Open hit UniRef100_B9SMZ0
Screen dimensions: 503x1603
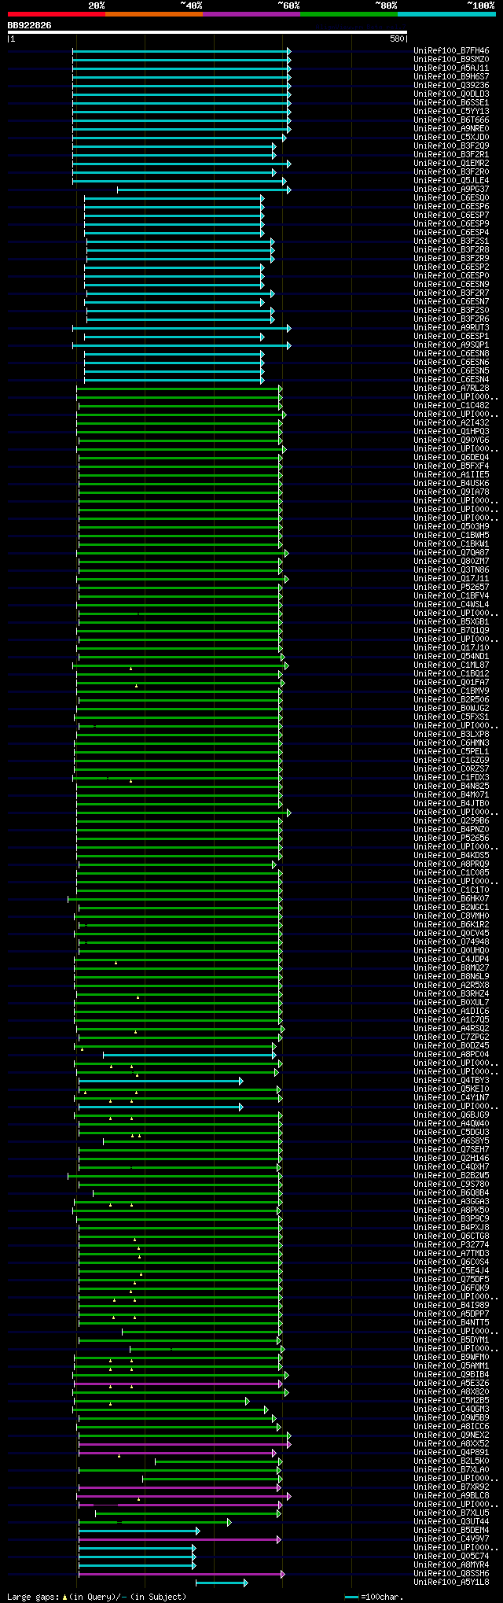[x=451, y=60]
